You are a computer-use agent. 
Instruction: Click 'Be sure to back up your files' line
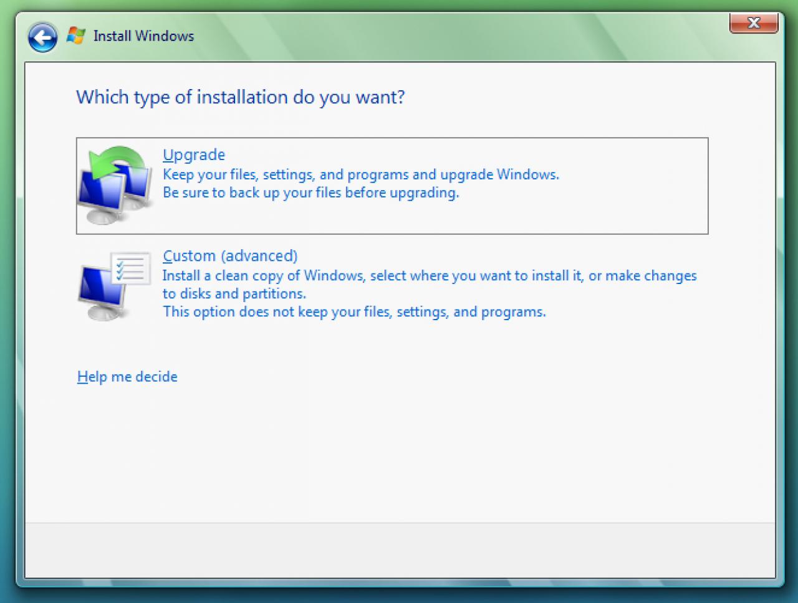click(311, 193)
